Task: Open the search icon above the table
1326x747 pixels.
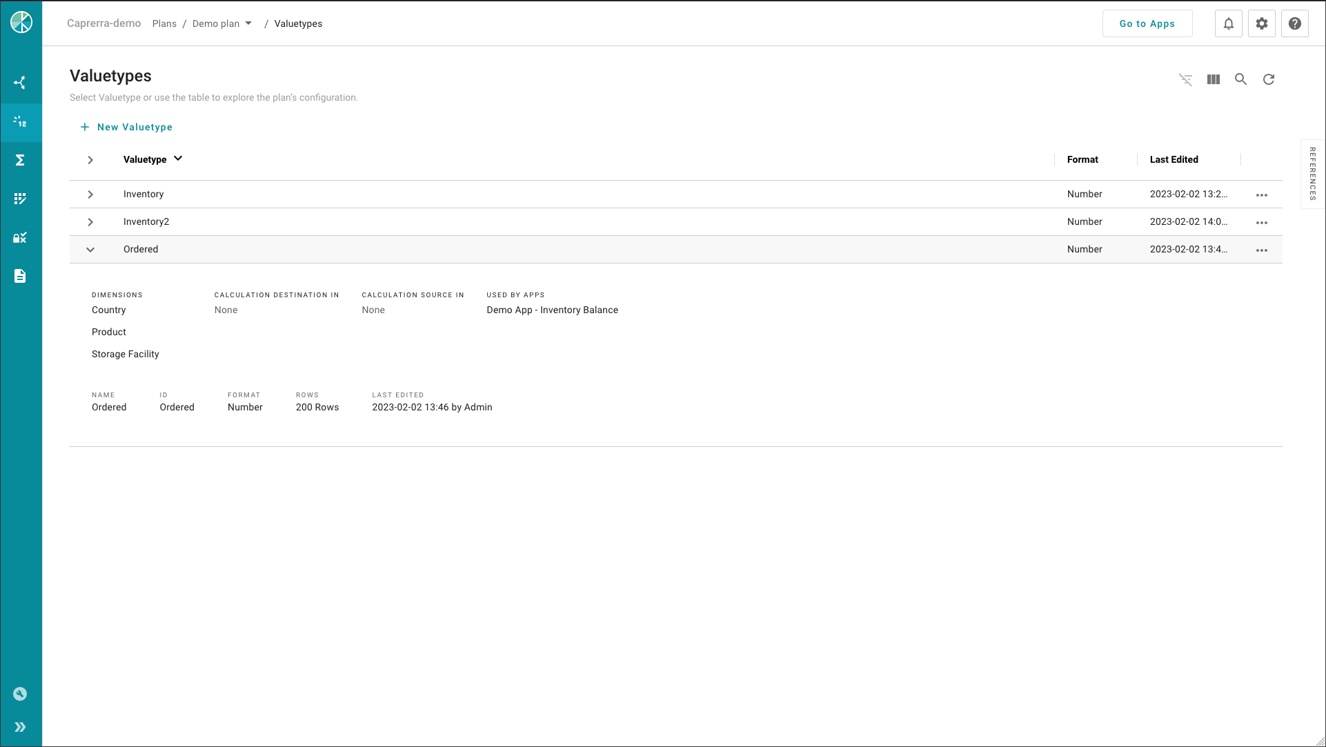Action: tap(1240, 79)
